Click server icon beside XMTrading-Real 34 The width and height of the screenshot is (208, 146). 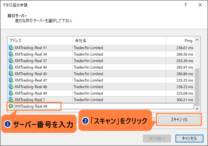(11, 54)
